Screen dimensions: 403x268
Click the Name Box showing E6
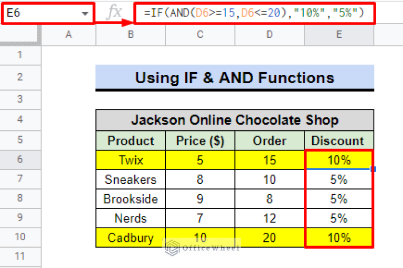click(x=42, y=13)
